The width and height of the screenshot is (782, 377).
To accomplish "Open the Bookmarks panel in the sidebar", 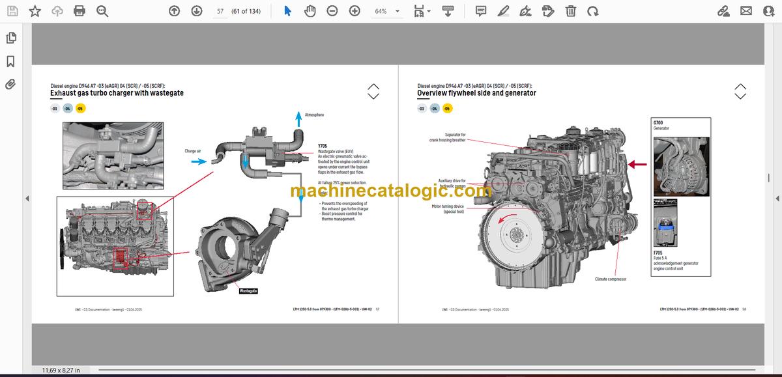I will point(10,61).
